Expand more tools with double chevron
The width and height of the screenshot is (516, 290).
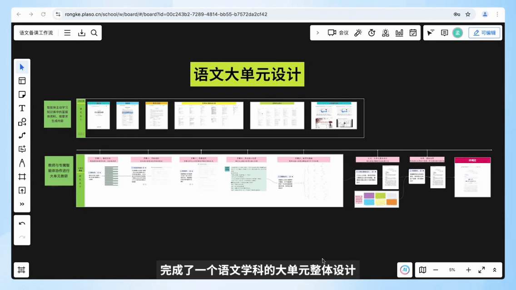(22, 204)
